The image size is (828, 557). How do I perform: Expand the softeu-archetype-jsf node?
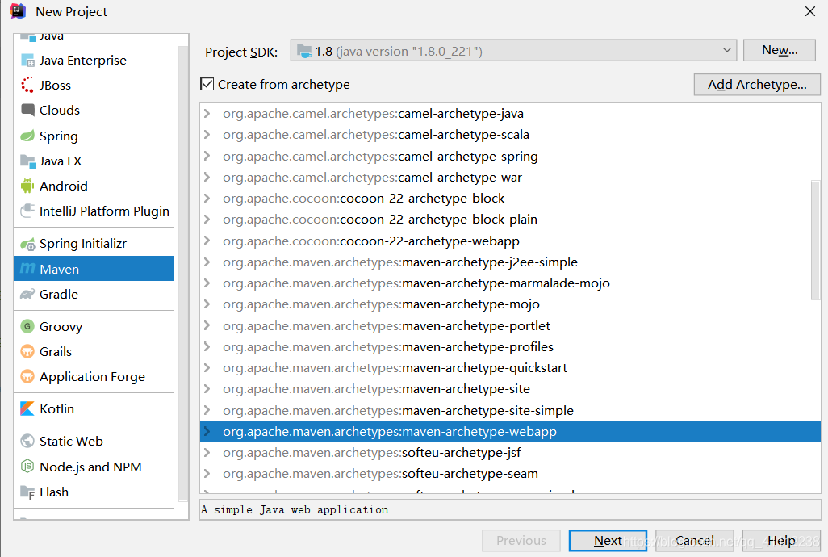(x=207, y=453)
